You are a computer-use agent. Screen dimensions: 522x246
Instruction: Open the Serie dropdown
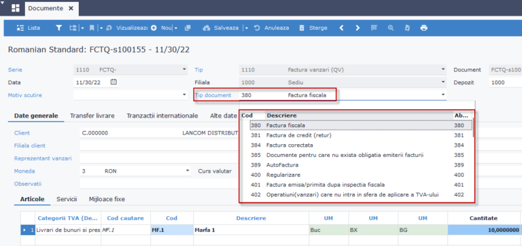(x=184, y=69)
